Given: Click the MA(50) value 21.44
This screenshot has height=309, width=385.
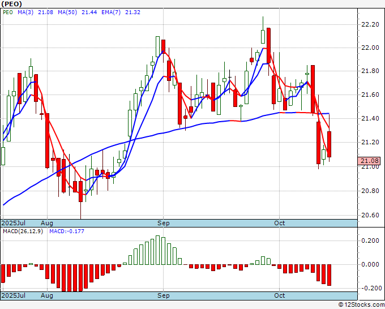Looking at the screenshot, I should pyautogui.click(x=89, y=12).
